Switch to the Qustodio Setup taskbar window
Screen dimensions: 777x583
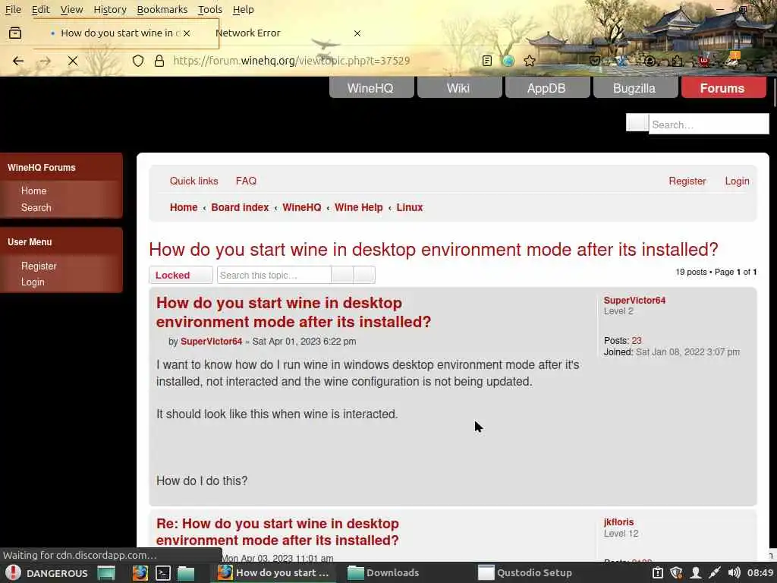click(x=525, y=572)
